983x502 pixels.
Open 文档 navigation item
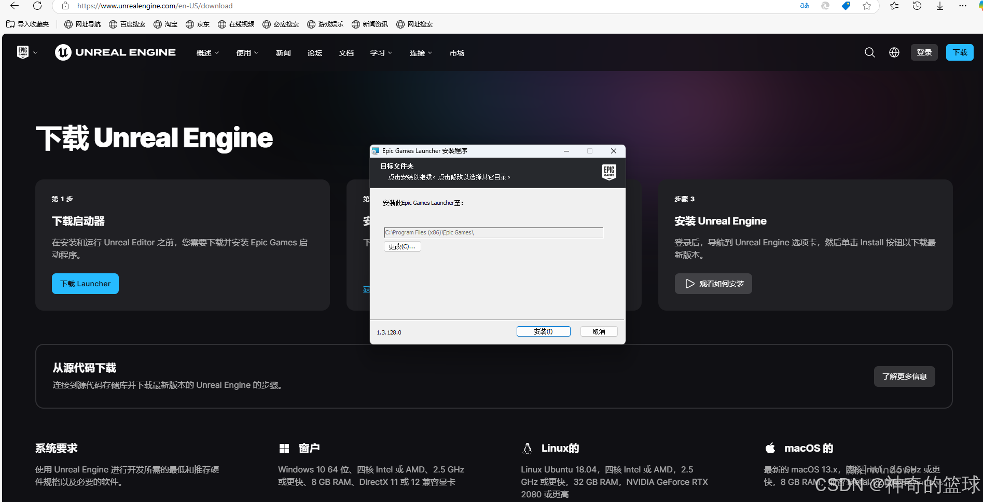346,53
